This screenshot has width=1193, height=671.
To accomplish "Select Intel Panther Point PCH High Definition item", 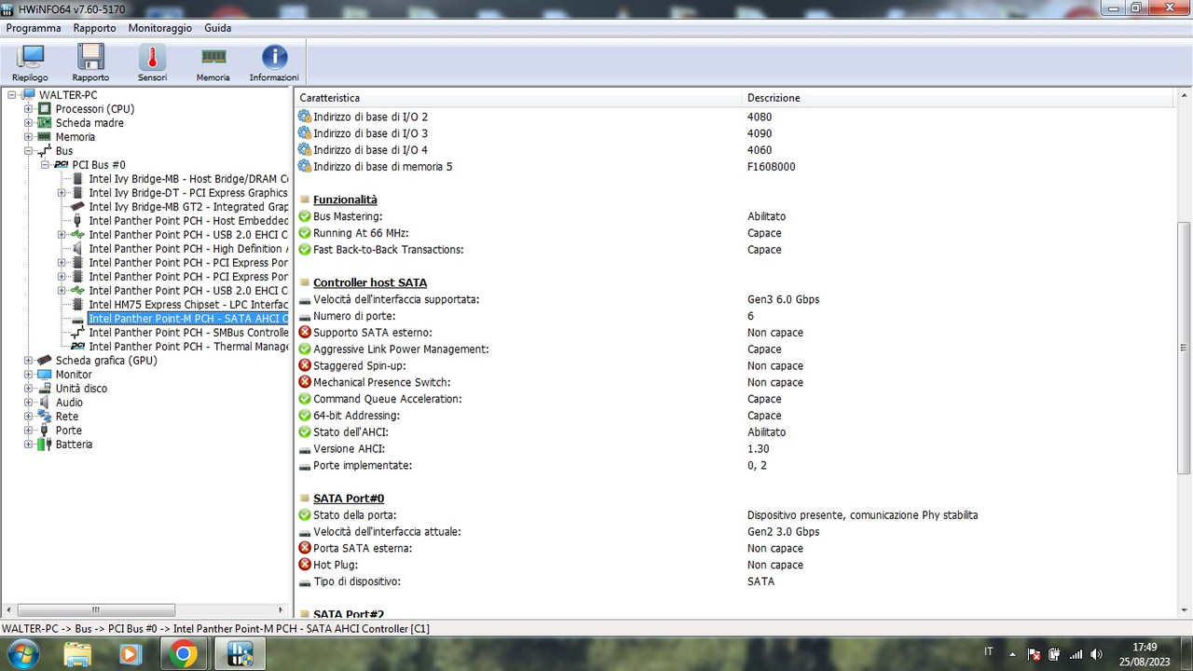I will pyautogui.click(x=188, y=249).
